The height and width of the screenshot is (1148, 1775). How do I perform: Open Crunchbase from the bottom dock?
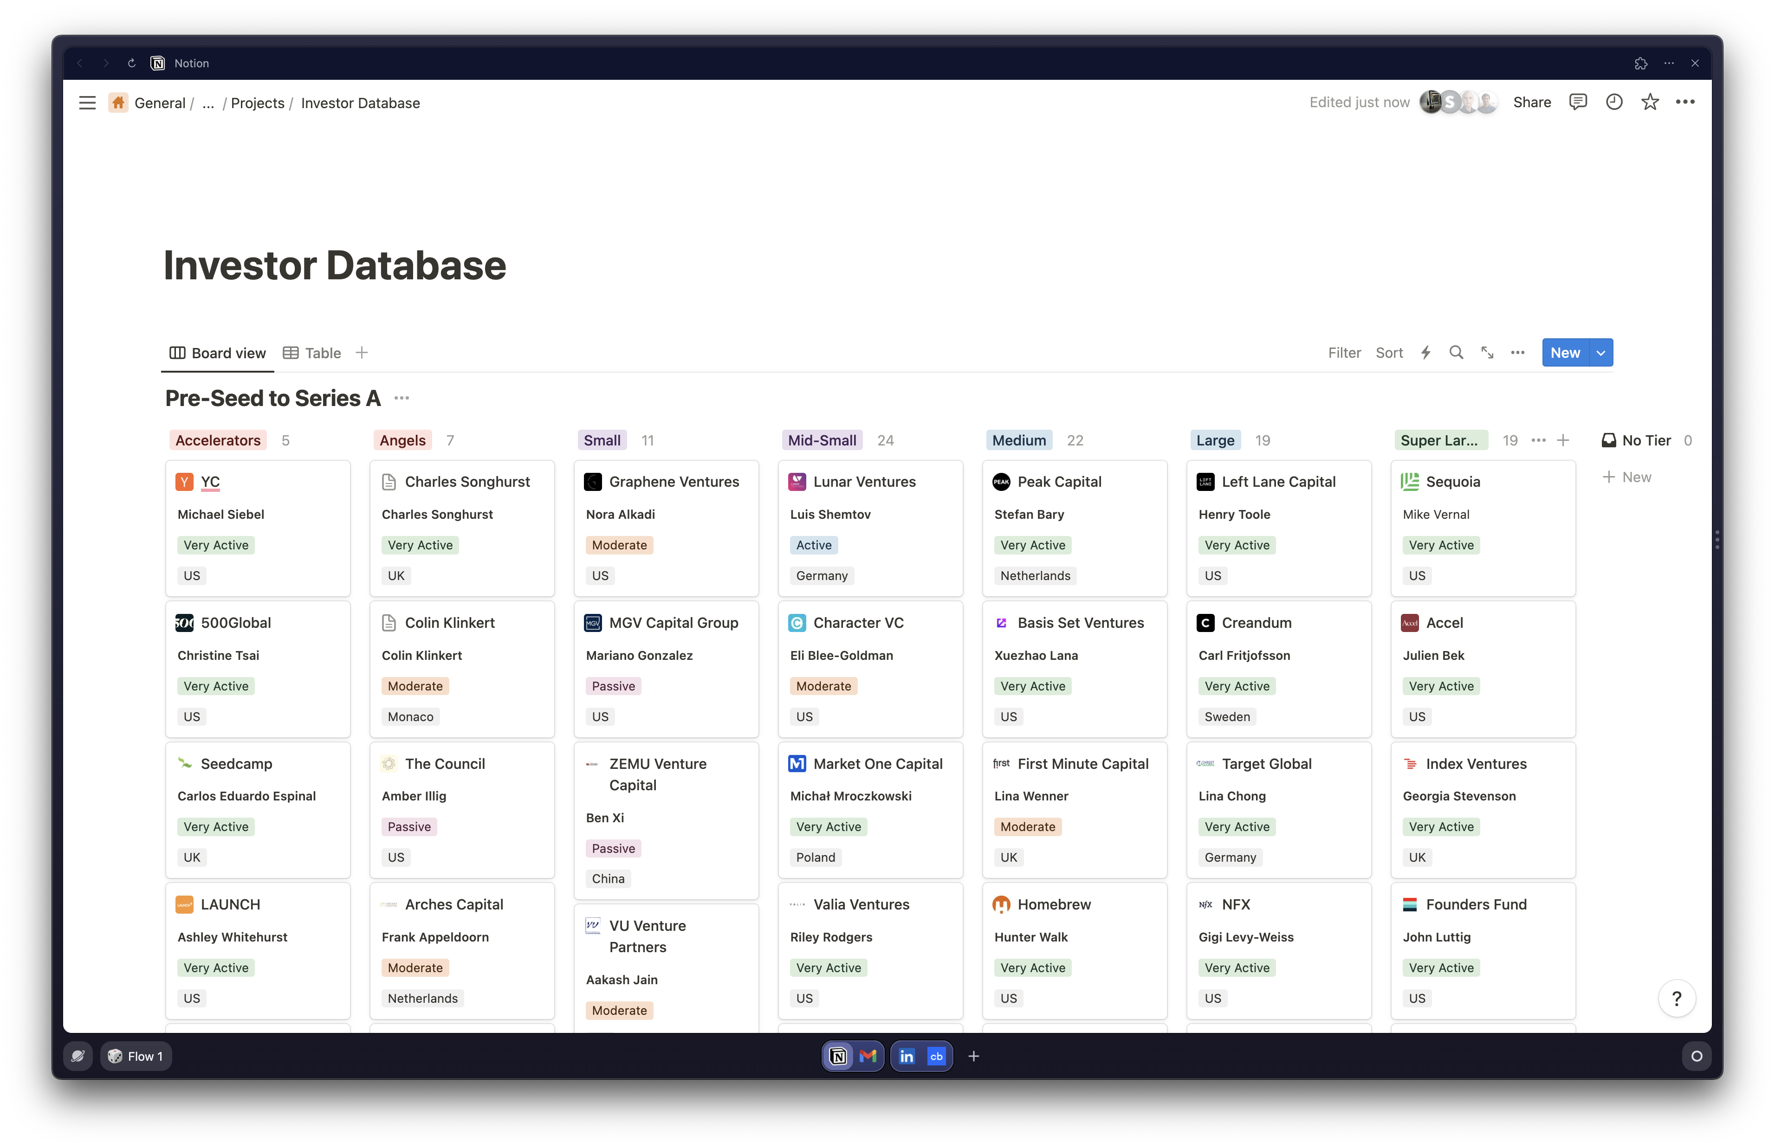[936, 1056]
